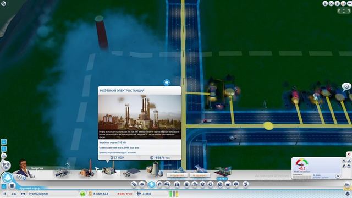Select radiation data layer icon in power panel

[349, 166]
